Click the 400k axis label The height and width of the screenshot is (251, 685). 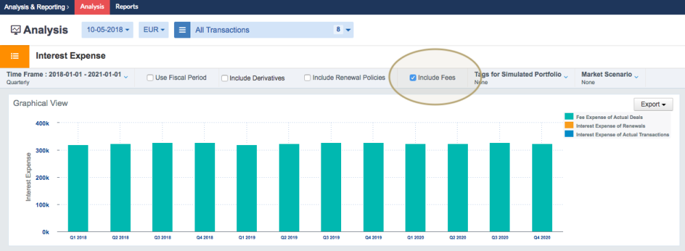pos(42,123)
